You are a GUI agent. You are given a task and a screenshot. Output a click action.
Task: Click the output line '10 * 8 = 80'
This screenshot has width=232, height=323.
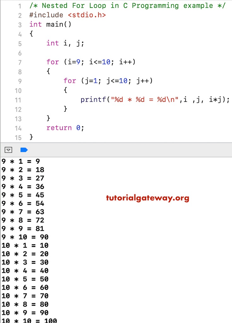coord(25,304)
